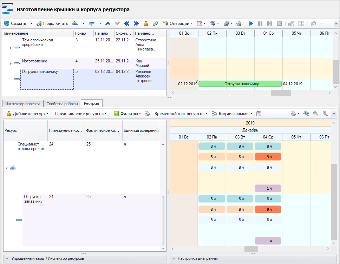Viewport: 340px width, 264px height.
Task: Click the gears with dropdown icon
Action: click(x=226, y=23)
